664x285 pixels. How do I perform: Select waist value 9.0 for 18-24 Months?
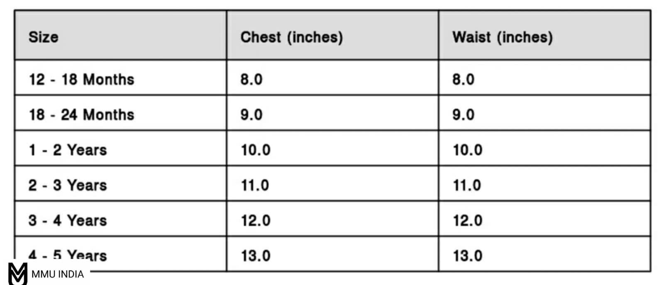pyautogui.click(x=463, y=114)
